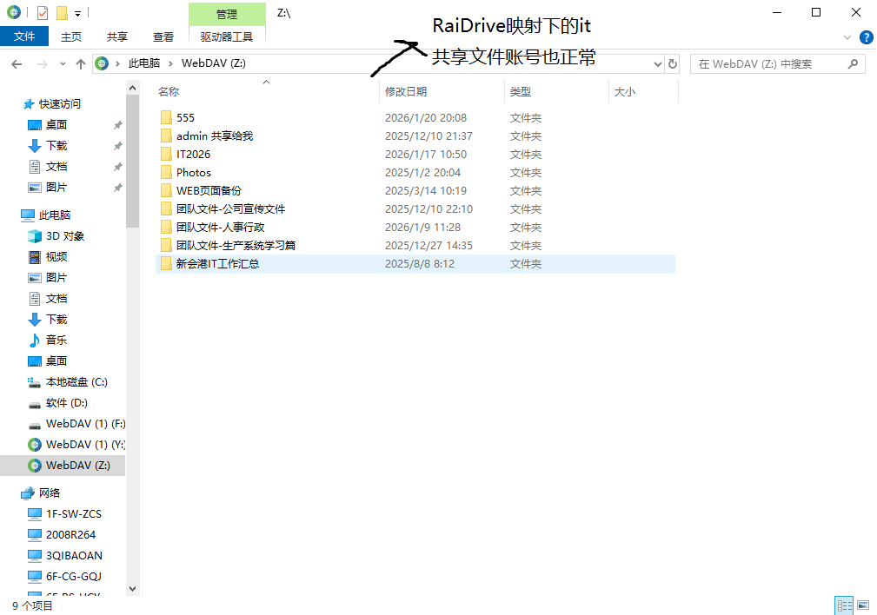Viewport: 877px width, 615px height.
Task: Open the 文件 ribbon tab
Action: point(24,36)
